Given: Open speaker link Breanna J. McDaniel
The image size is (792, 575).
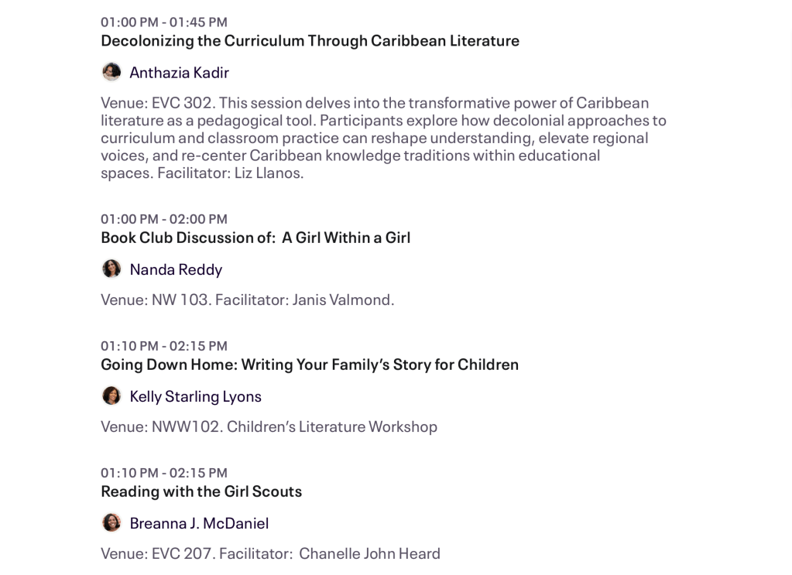Looking at the screenshot, I should pyautogui.click(x=199, y=523).
